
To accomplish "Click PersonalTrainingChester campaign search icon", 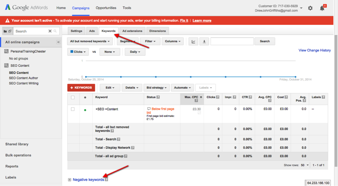I will pyautogui.click(x=6, y=51).
